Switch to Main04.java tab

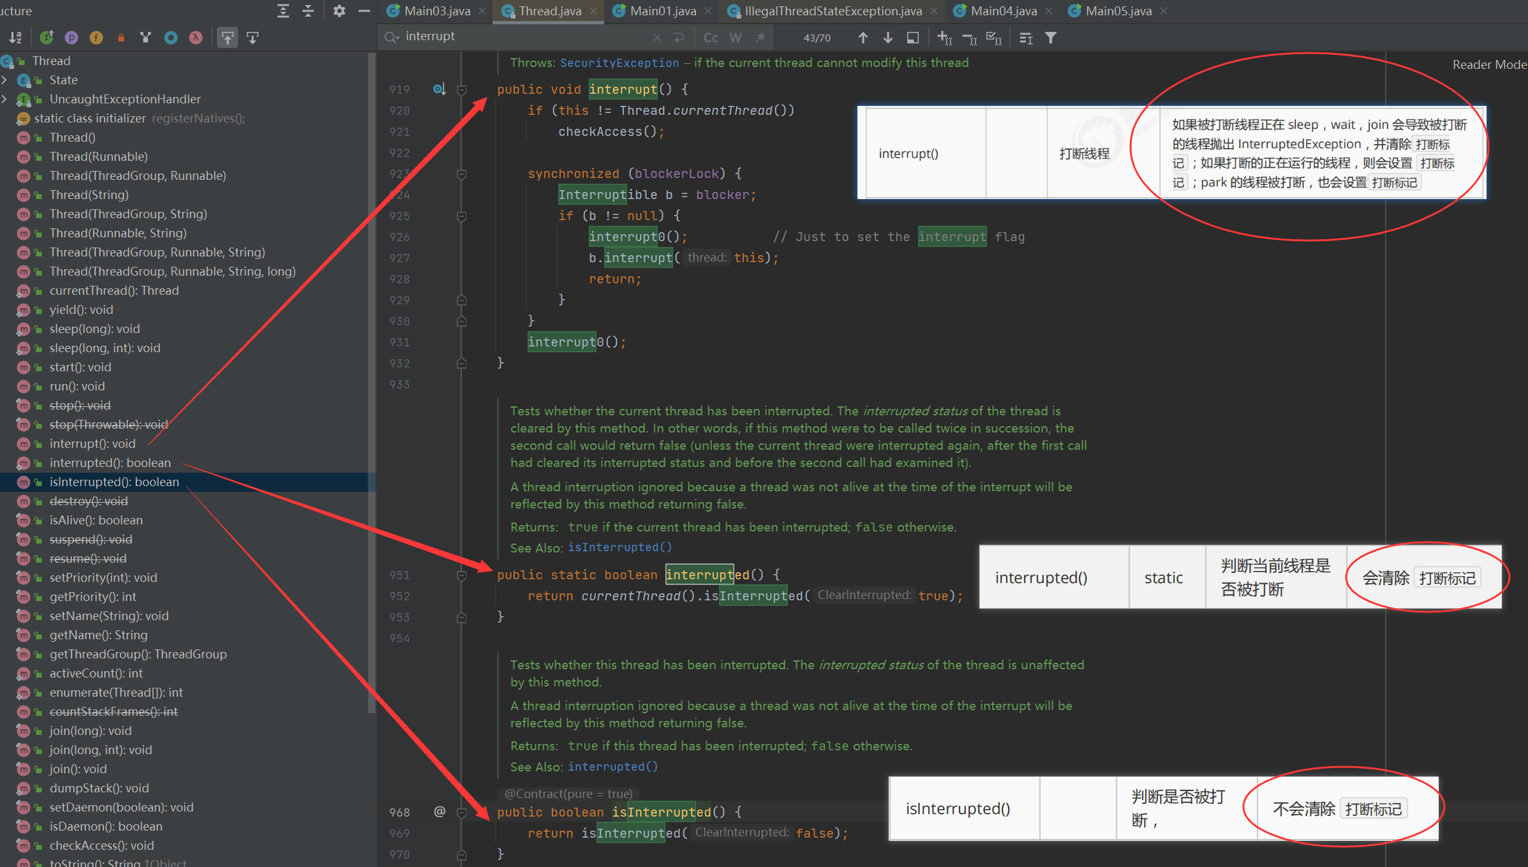click(1004, 11)
